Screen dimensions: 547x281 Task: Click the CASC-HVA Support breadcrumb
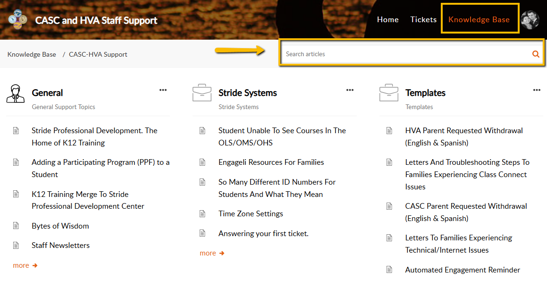tap(98, 54)
